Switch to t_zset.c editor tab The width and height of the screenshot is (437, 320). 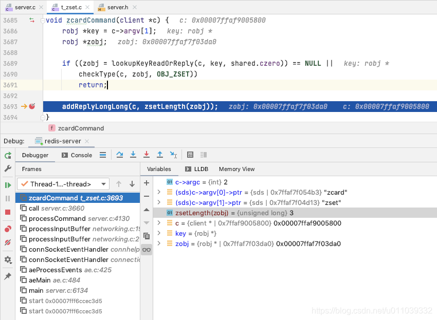71,7
